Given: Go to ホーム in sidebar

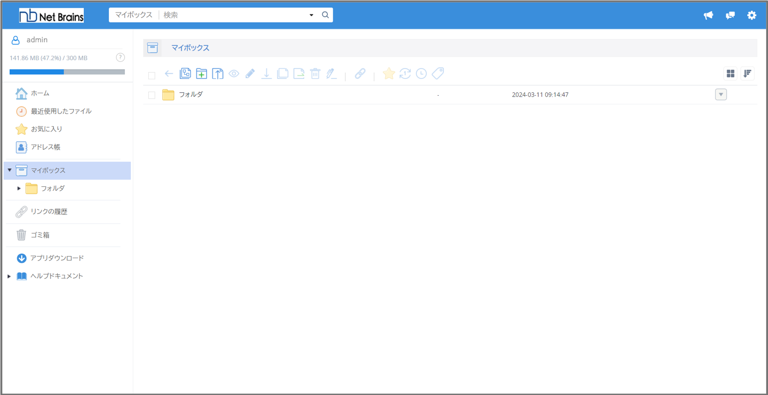Looking at the screenshot, I should click(x=40, y=93).
